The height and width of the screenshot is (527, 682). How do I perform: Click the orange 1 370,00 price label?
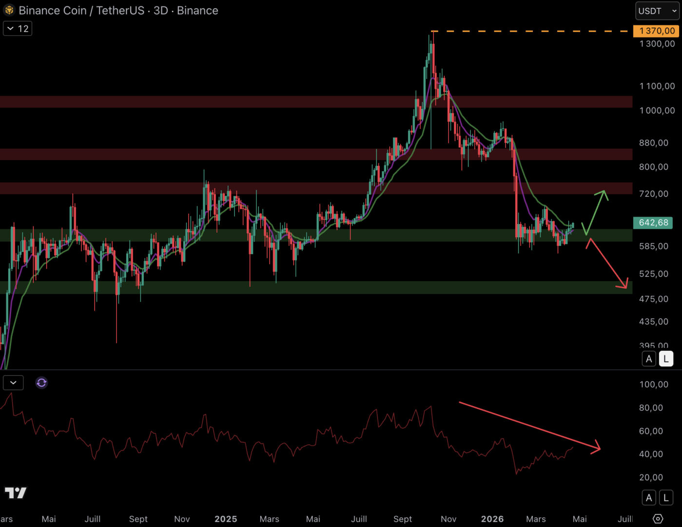click(x=657, y=31)
